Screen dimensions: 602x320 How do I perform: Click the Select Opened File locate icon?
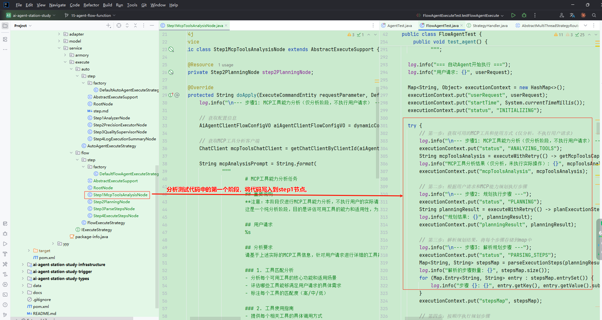(119, 25)
